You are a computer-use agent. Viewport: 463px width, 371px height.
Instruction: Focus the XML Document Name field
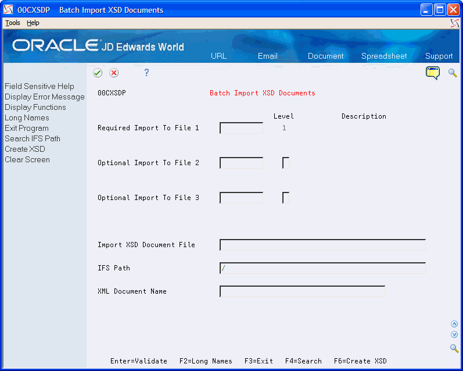[302, 291]
